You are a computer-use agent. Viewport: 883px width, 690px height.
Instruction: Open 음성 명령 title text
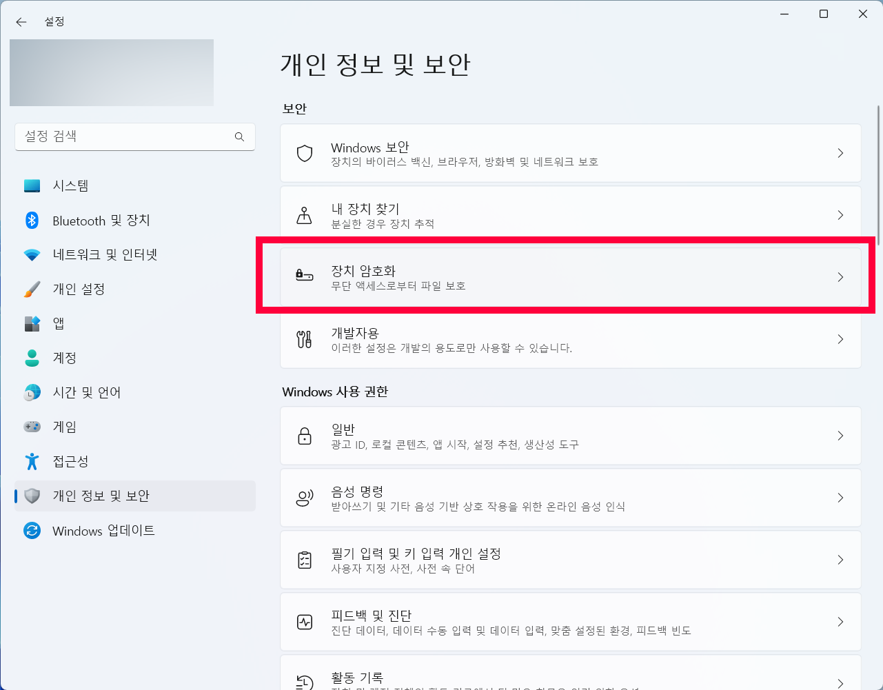pyautogui.click(x=357, y=491)
